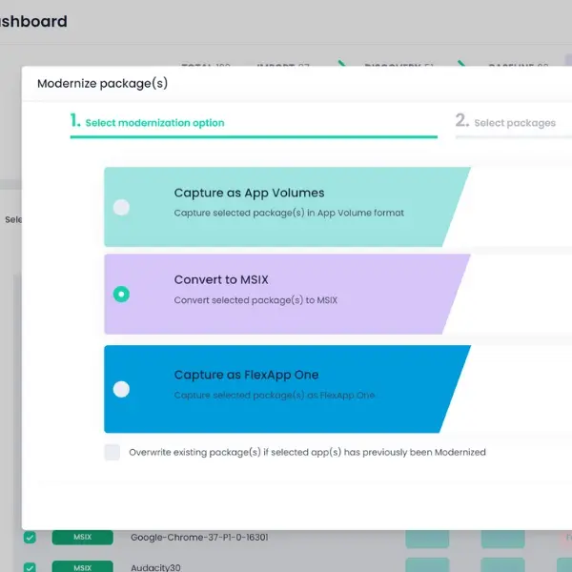This screenshot has height=572, width=572.
Task: Go to step 2 Select packages
Action: (505, 121)
